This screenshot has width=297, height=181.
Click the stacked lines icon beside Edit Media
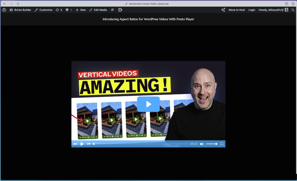click(x=112, y=10)
